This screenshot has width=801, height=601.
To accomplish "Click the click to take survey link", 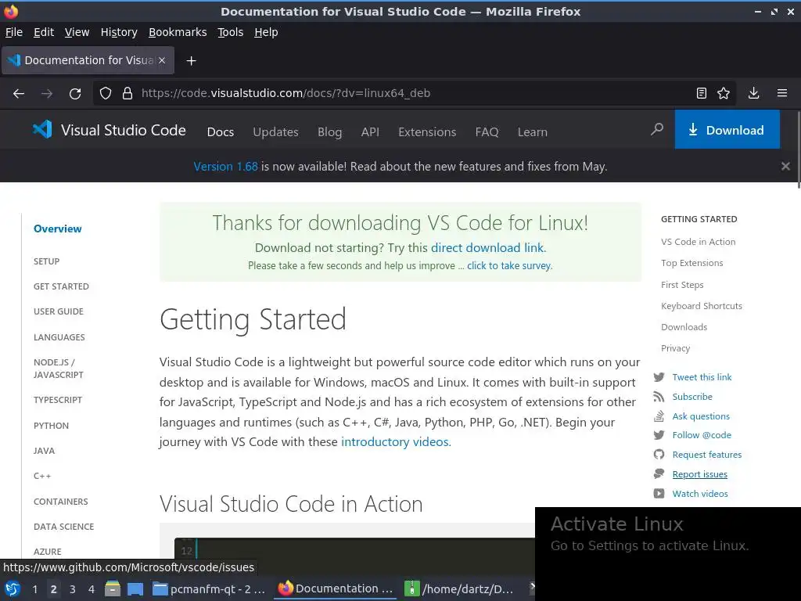I will [509, 266].
